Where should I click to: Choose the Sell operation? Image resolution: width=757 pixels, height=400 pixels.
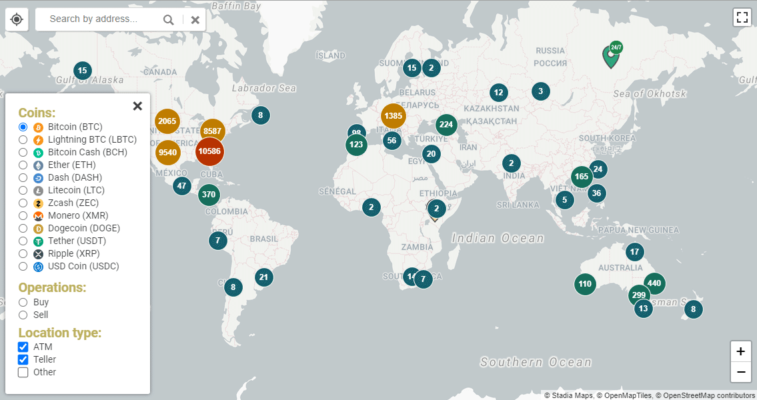tap(22, 315)
